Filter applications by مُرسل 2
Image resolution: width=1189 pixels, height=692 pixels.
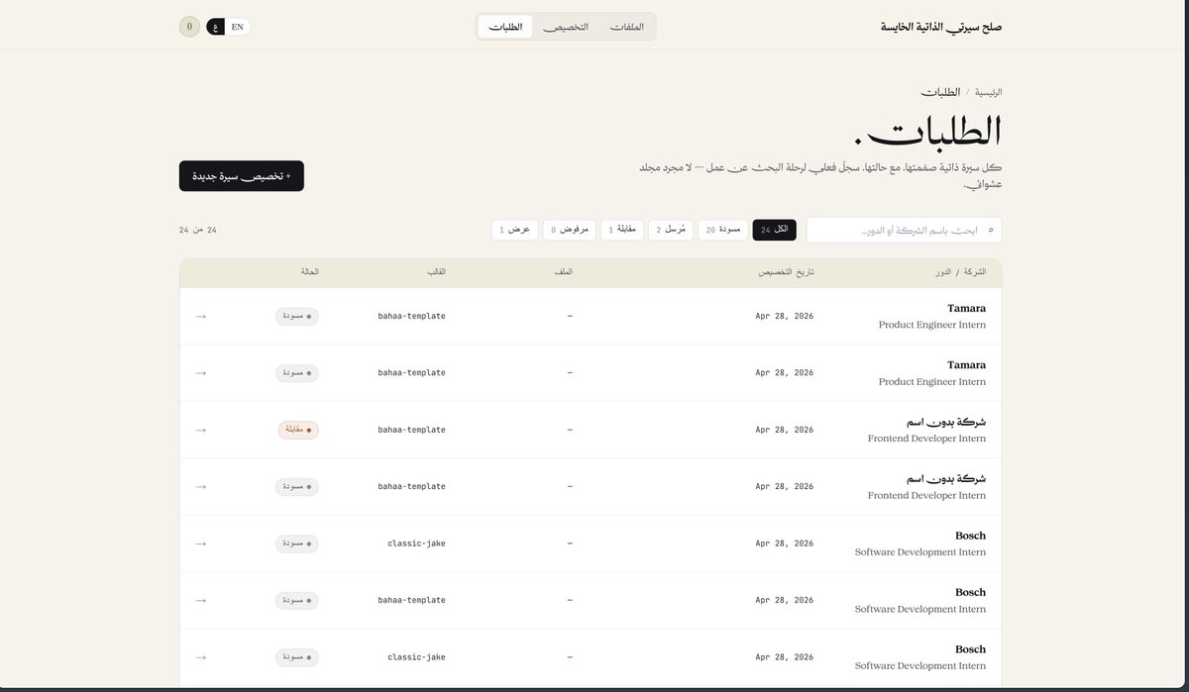(x=671, y=230)
